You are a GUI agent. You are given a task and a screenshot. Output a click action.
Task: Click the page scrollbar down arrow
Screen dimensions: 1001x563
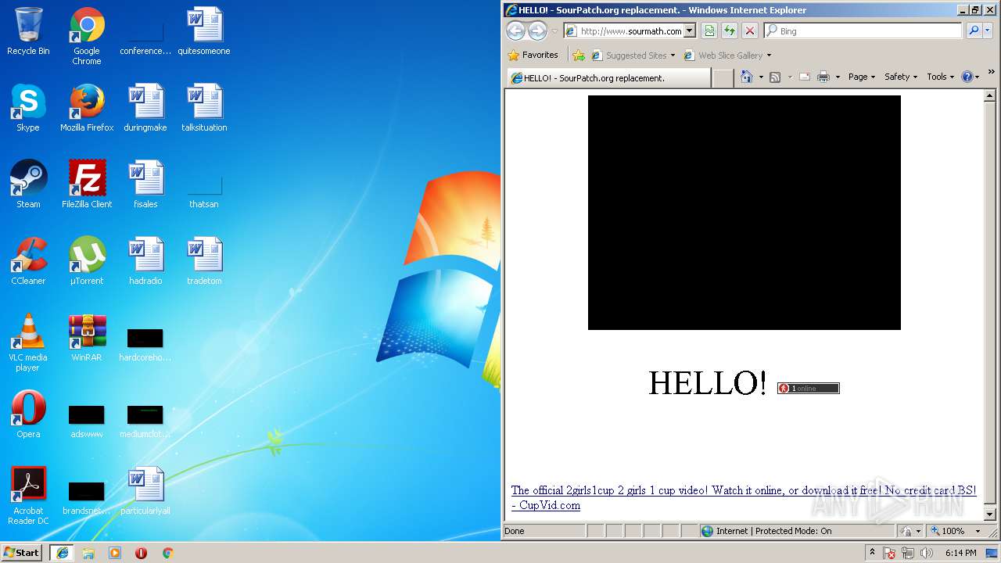tap(989, 515)
